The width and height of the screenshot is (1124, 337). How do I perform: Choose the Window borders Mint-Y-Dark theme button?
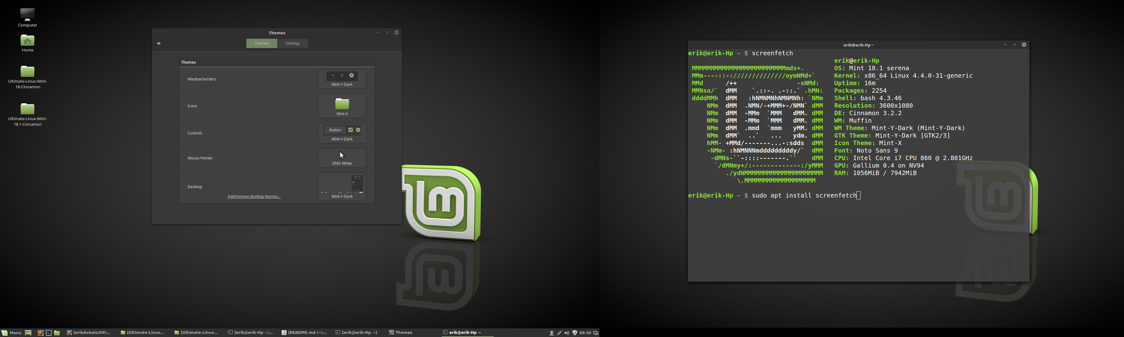[x=342, y=79]
